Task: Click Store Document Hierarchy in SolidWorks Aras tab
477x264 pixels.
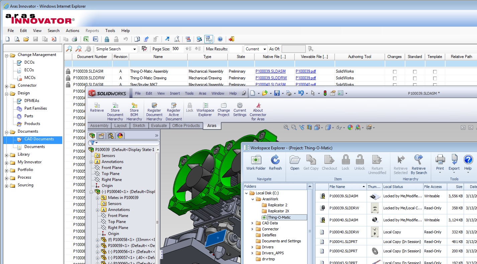Action: (x=115, y=112)
